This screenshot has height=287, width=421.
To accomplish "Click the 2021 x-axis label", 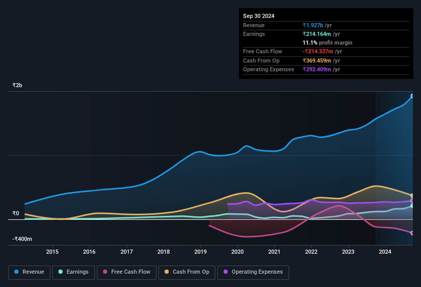I will pyautogui.click(x=274, y=252).
